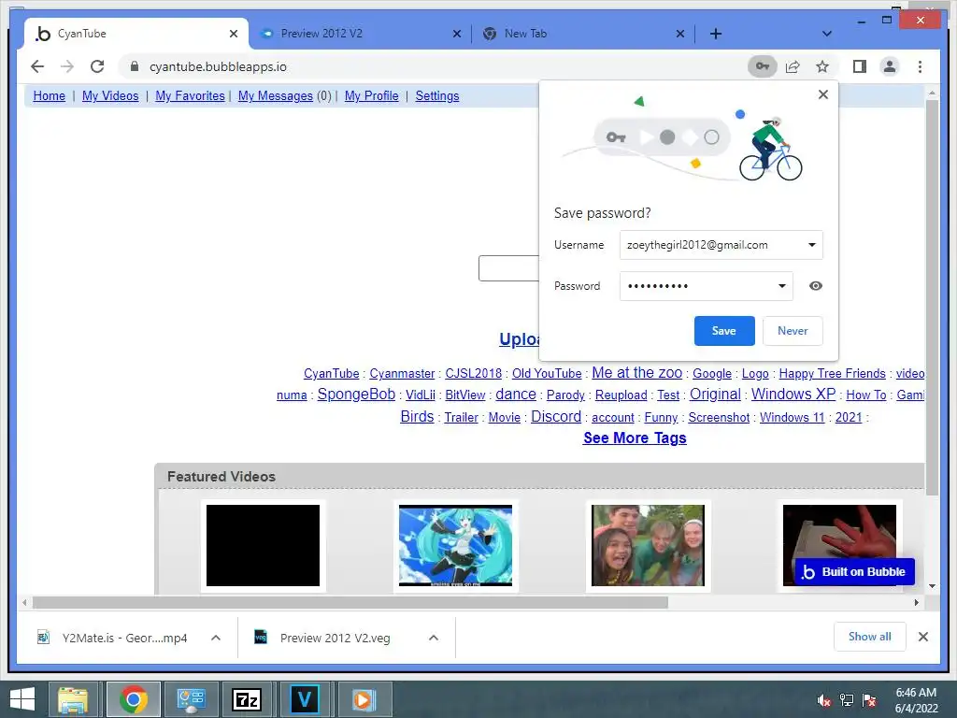Click the muted volume tray icon
This screenshot has width=957, height=718.
point(824,700)
